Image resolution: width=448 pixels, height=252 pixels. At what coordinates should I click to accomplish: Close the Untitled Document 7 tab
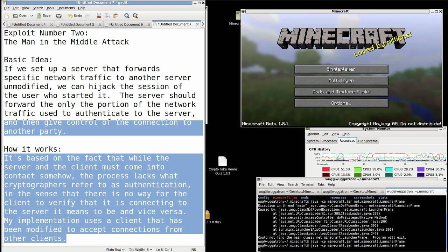(197, 24)
